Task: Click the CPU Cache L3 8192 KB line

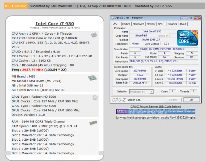Action: (31, 61)
